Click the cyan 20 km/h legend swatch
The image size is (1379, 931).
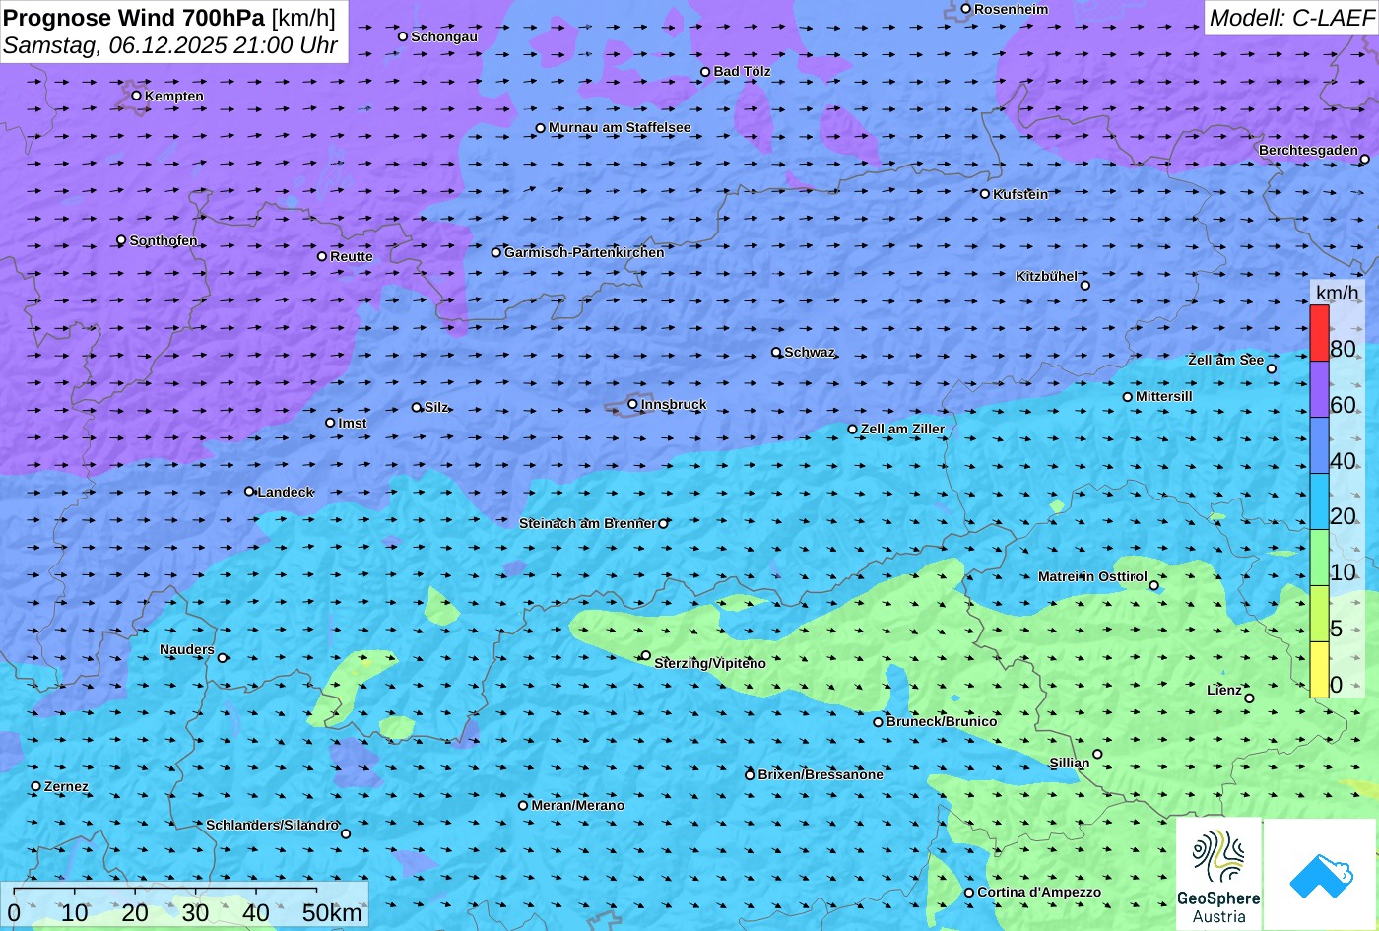click(1319, 501)
